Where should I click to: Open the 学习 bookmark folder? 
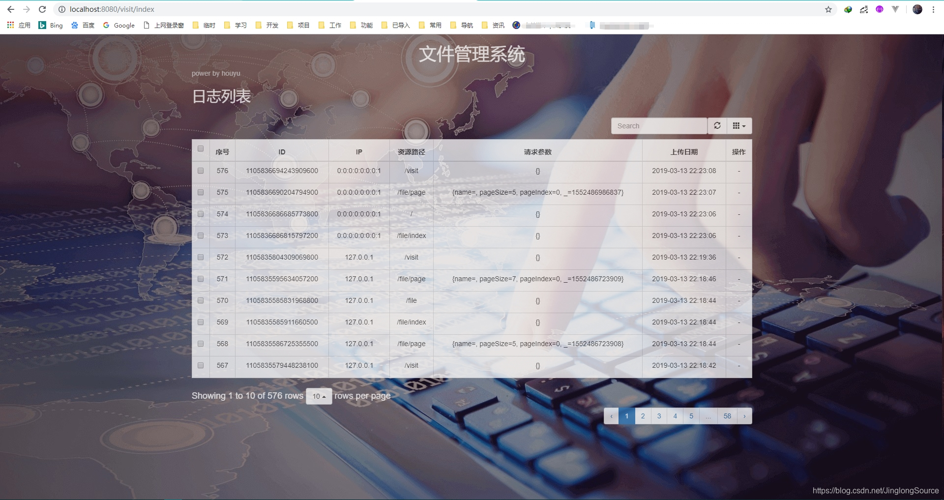(x=236, y=25)
